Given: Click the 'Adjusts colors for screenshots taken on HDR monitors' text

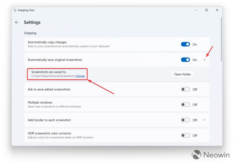Looking at the screenshot, I should tap(61, 138).
